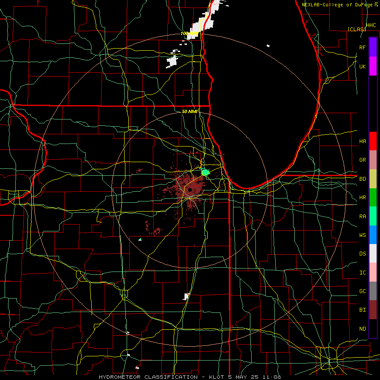Click the "HYDROMETEOR CLASSIFICATION" caption text
This screenshot has height=380, width=380.
148,377
